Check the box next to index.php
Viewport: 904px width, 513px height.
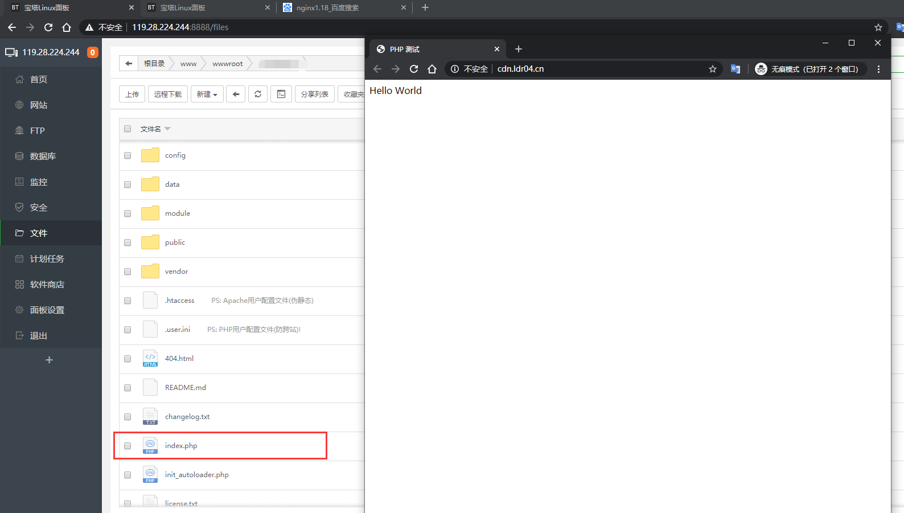click(128, 446)
